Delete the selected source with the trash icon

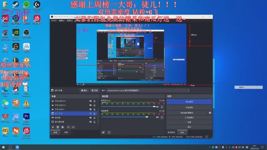(x=58, y=127)
